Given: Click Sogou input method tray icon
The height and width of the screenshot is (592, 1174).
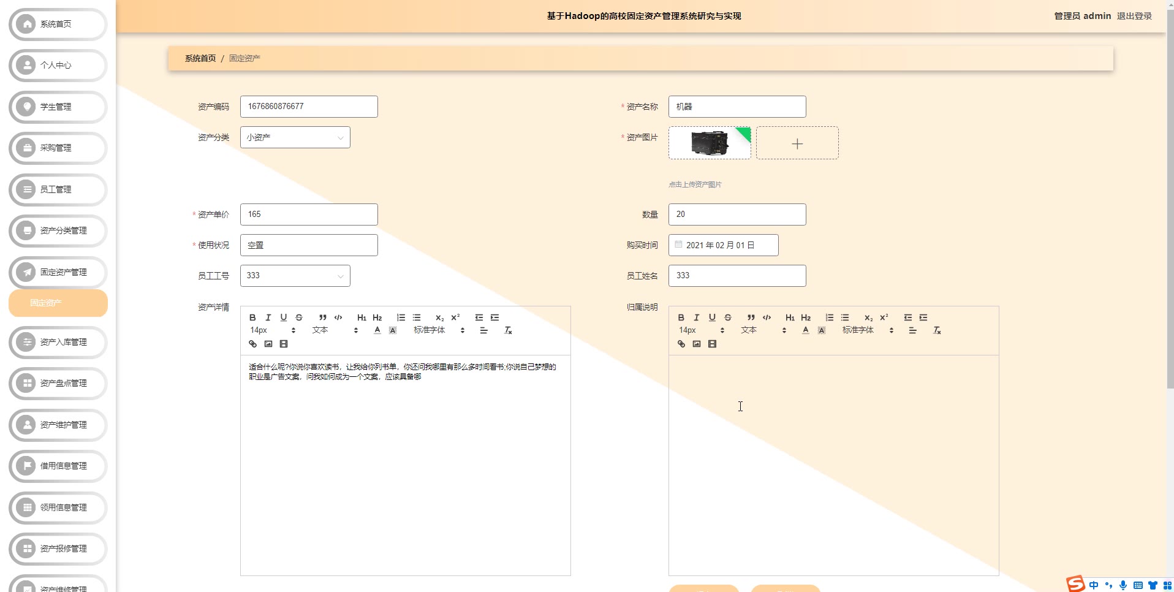Looking at the screenshot, I should 1075,584.
